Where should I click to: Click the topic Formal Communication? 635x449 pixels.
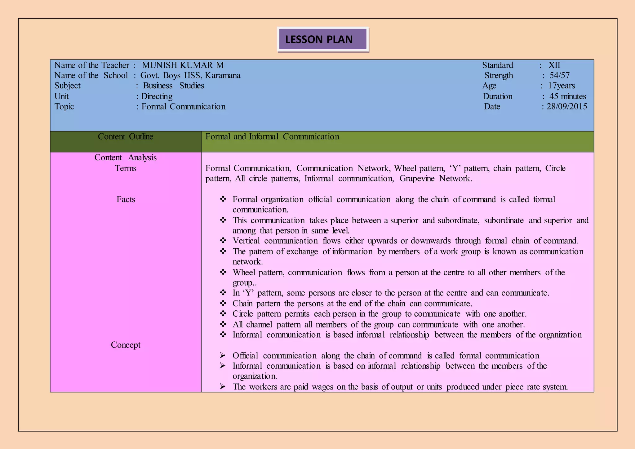point(183,106)
